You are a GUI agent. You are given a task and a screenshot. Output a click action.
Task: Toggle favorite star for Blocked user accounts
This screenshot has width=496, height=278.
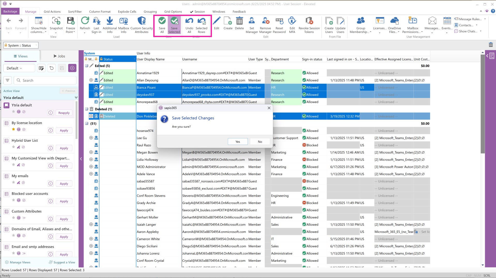(x=13, y=200)
